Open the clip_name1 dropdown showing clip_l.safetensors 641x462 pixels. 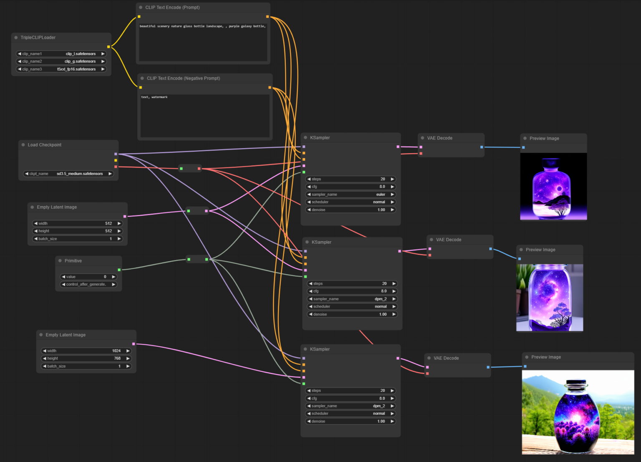click(61, 53)
